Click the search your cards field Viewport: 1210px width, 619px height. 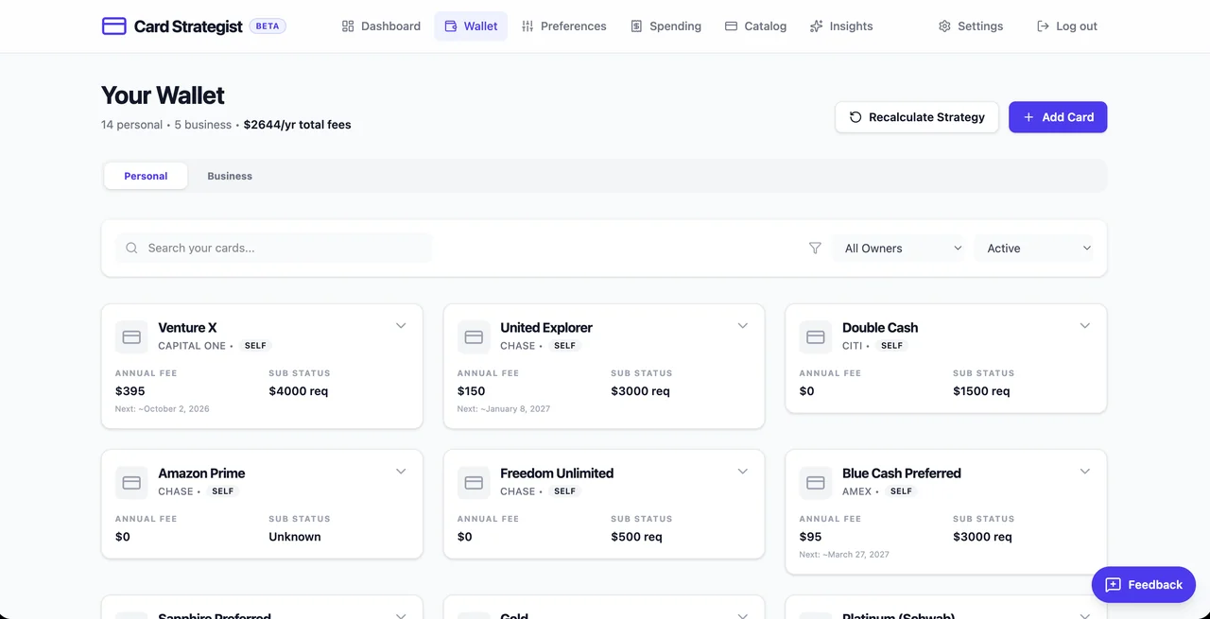[x=274, y=249]
